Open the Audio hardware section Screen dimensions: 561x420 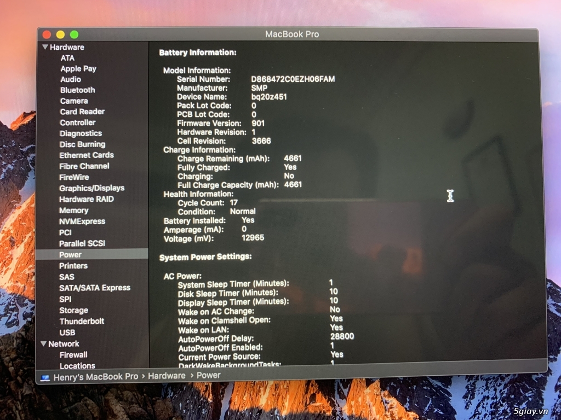coord(71,79)
